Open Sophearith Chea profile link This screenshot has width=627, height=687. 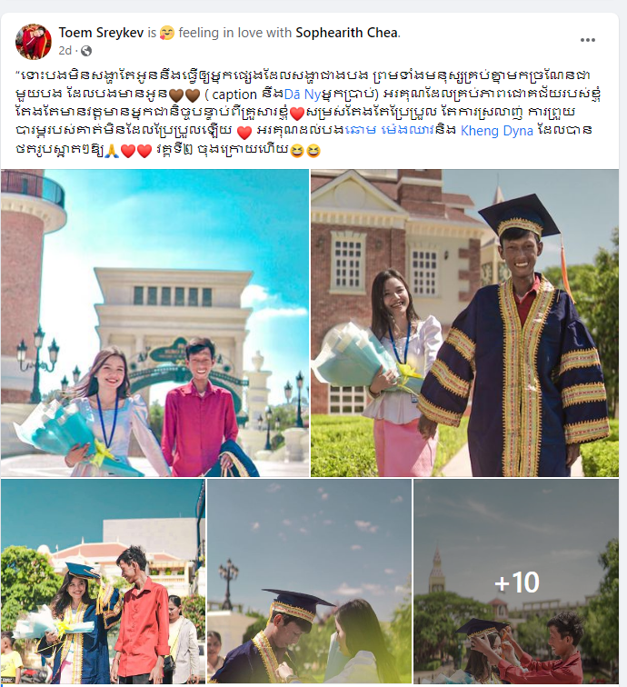(x=347, y=33)
